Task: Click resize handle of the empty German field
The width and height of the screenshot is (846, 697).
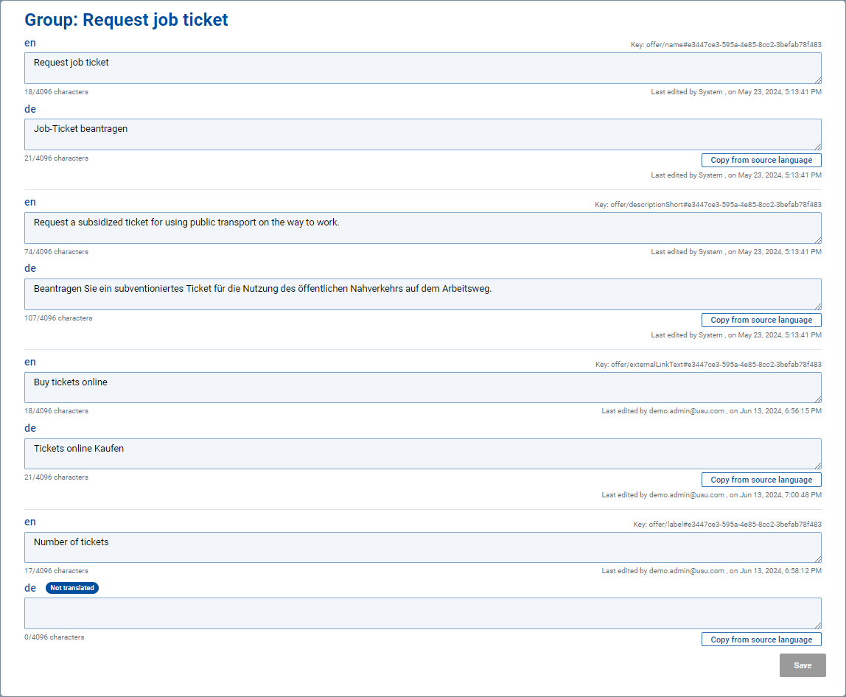Action: [x=817, y=625]
